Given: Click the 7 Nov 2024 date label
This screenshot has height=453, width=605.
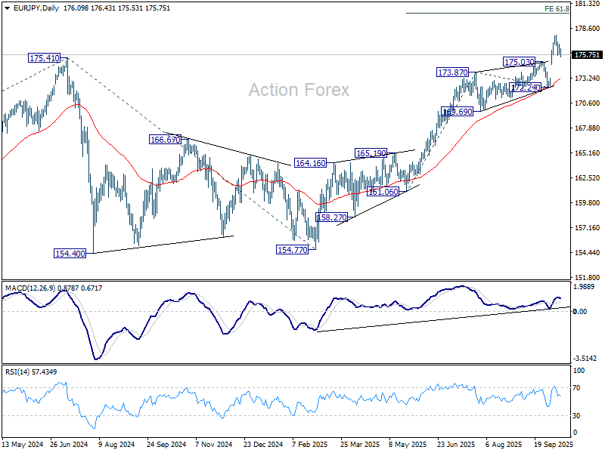Looking at the screenshot, I should [213, 445].
